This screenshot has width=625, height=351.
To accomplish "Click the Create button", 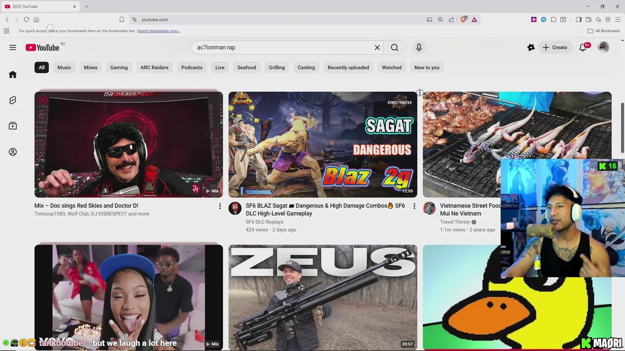I will (555, 47).
